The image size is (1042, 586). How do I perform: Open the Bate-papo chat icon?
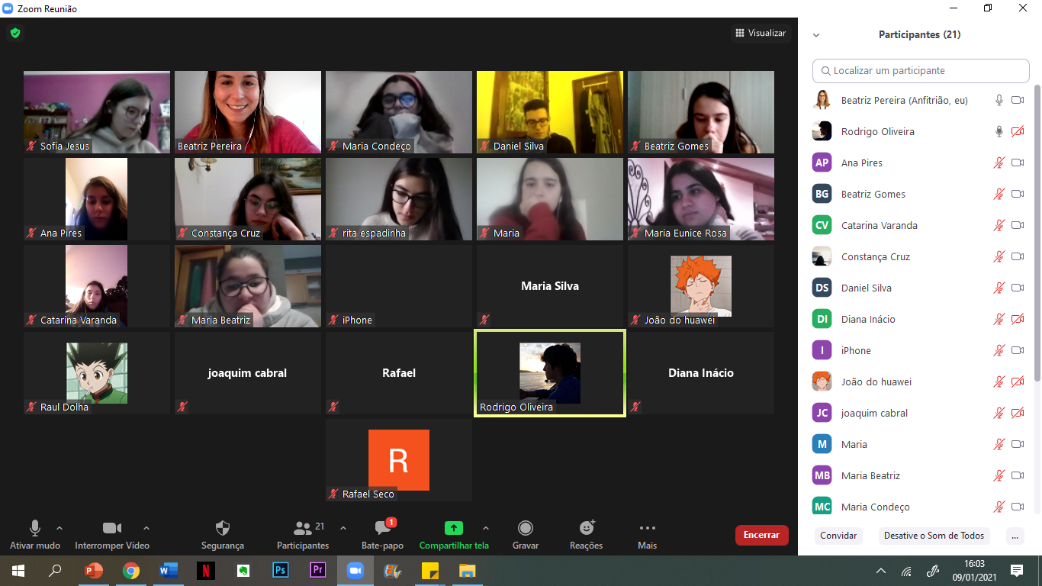click(382, 528)
